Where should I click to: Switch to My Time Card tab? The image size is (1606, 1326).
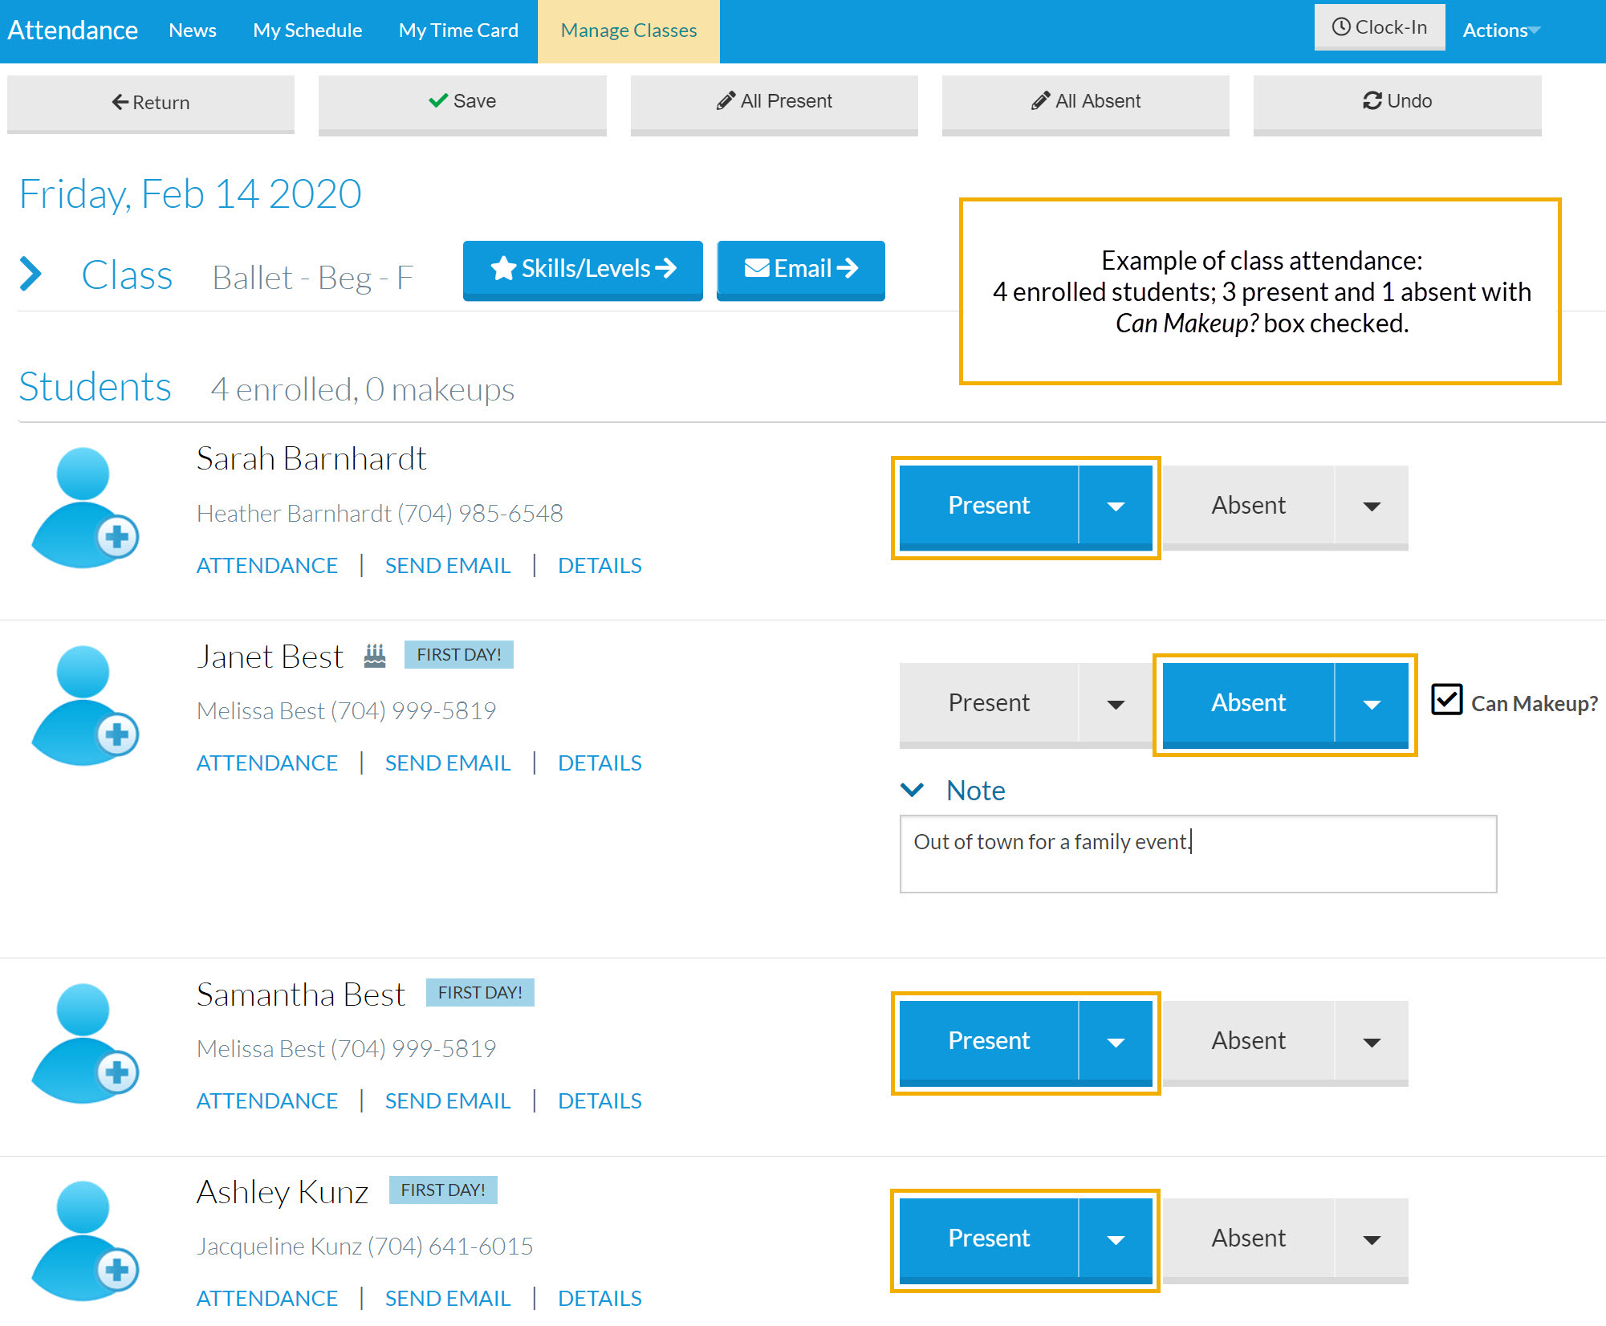pyautogui.click(x=458, y=31)
